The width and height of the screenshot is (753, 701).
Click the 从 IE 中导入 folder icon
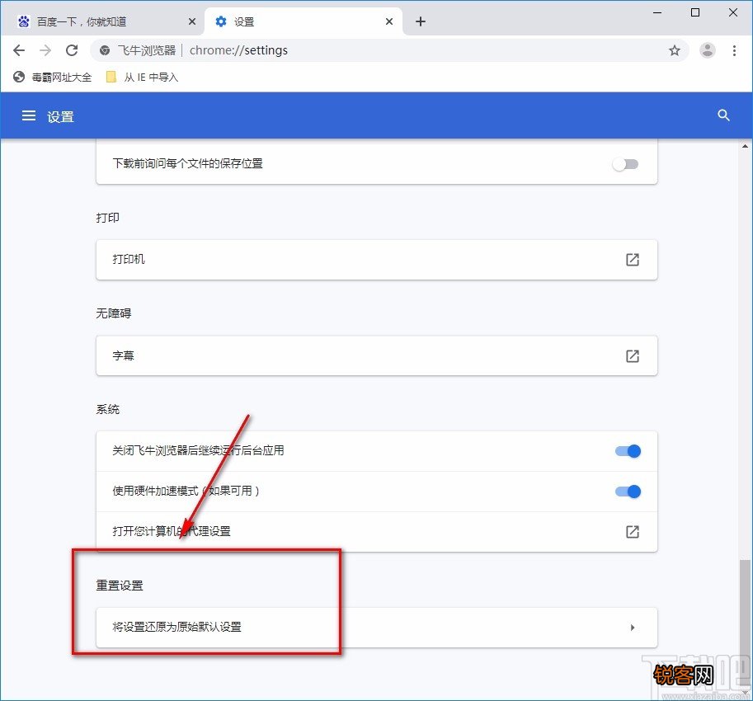tap(111, 77)
